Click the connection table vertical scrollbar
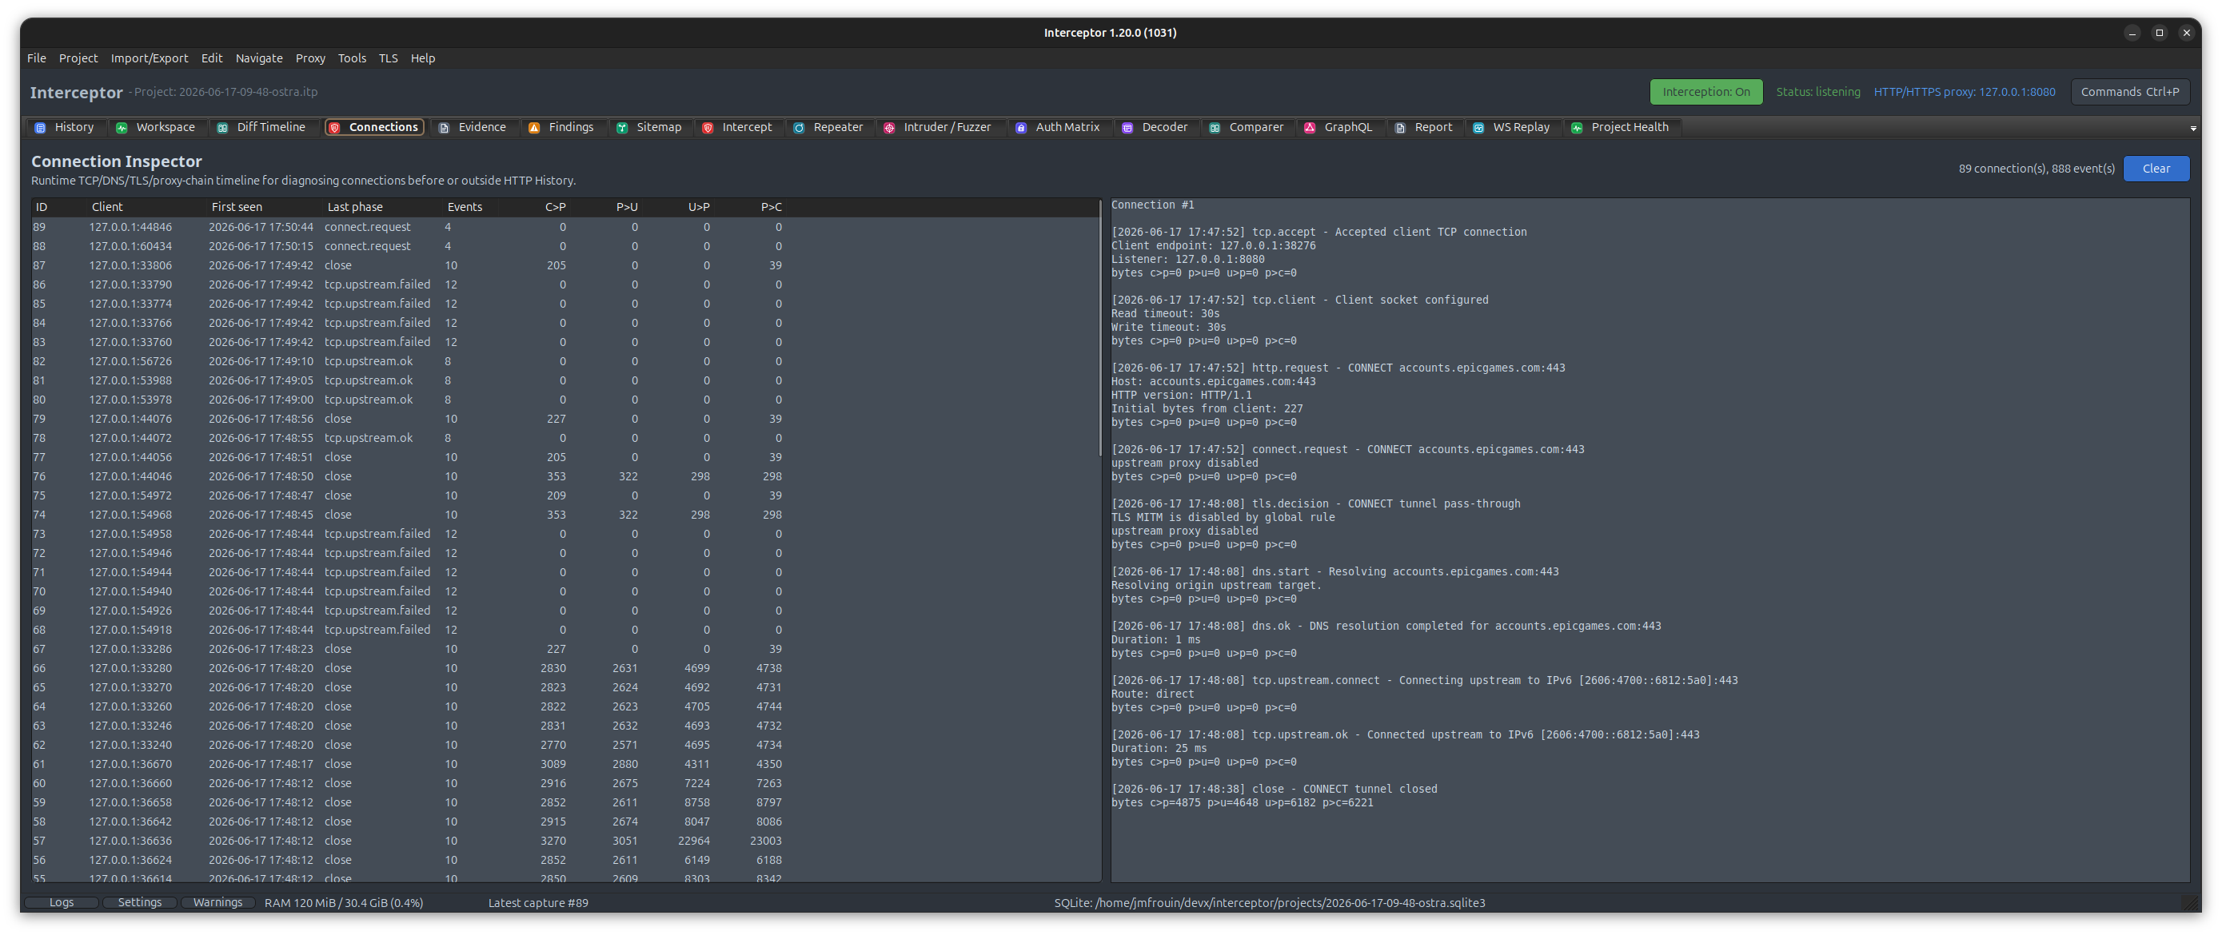The image size is (2222, 935). tap(1099, 328)
